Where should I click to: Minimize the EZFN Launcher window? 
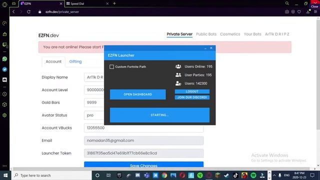point(205,48)
